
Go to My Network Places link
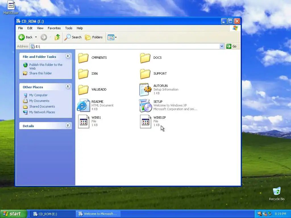pyautogui.click(x=42, y=112)
